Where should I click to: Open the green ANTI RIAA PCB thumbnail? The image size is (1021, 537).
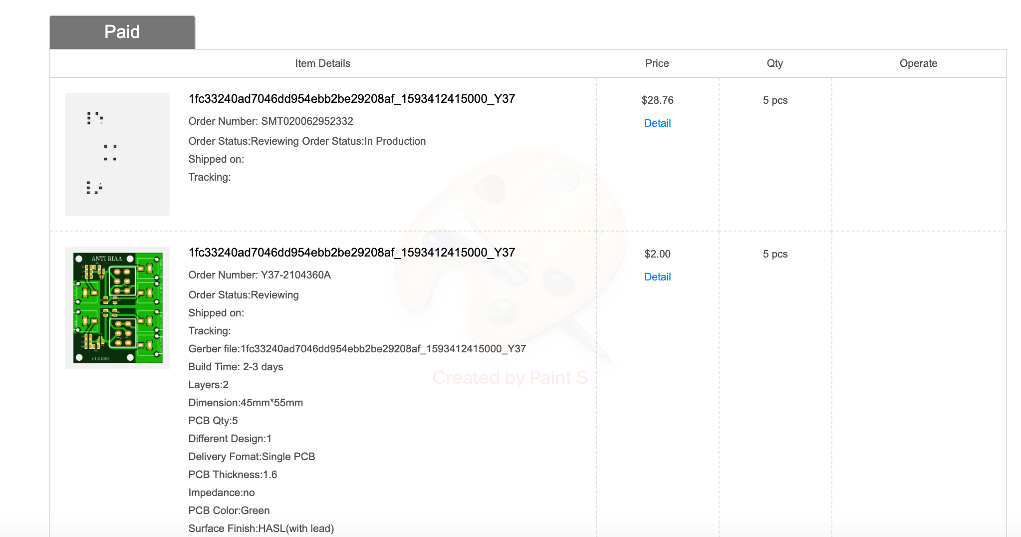[117, 308]
